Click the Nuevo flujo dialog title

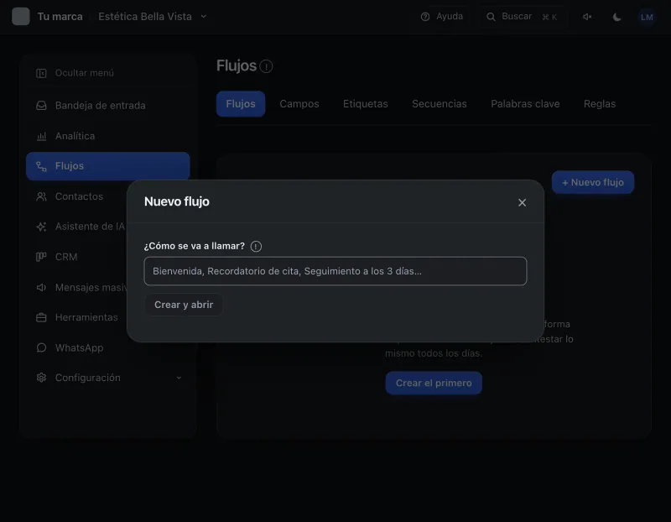point(177,201)
